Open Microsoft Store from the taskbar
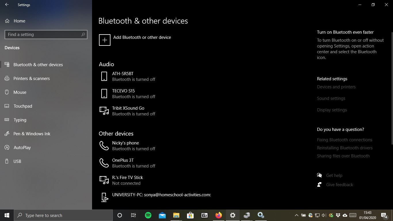The image size is (393, 221). [190, 215]
